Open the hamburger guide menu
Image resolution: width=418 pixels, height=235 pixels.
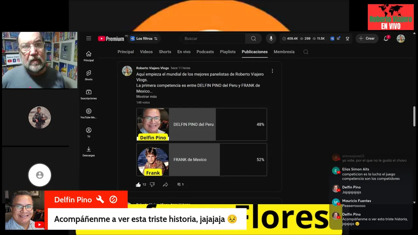[88, 39]
